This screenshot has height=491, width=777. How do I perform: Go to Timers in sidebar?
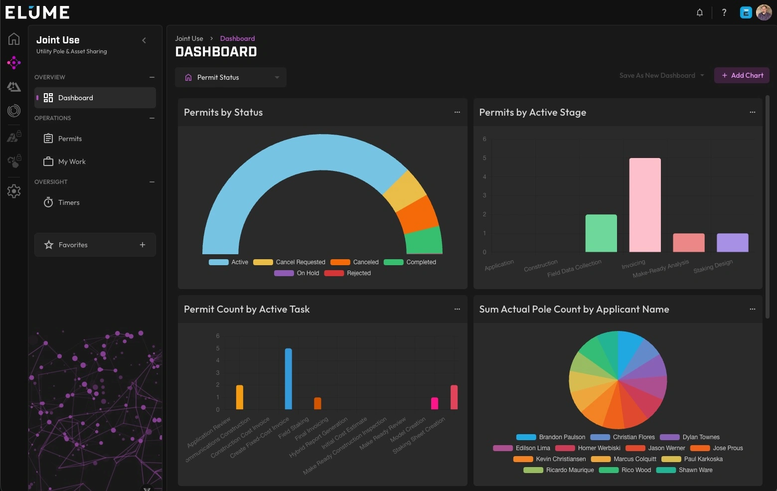pyautogui.click(x=69, y=202)
